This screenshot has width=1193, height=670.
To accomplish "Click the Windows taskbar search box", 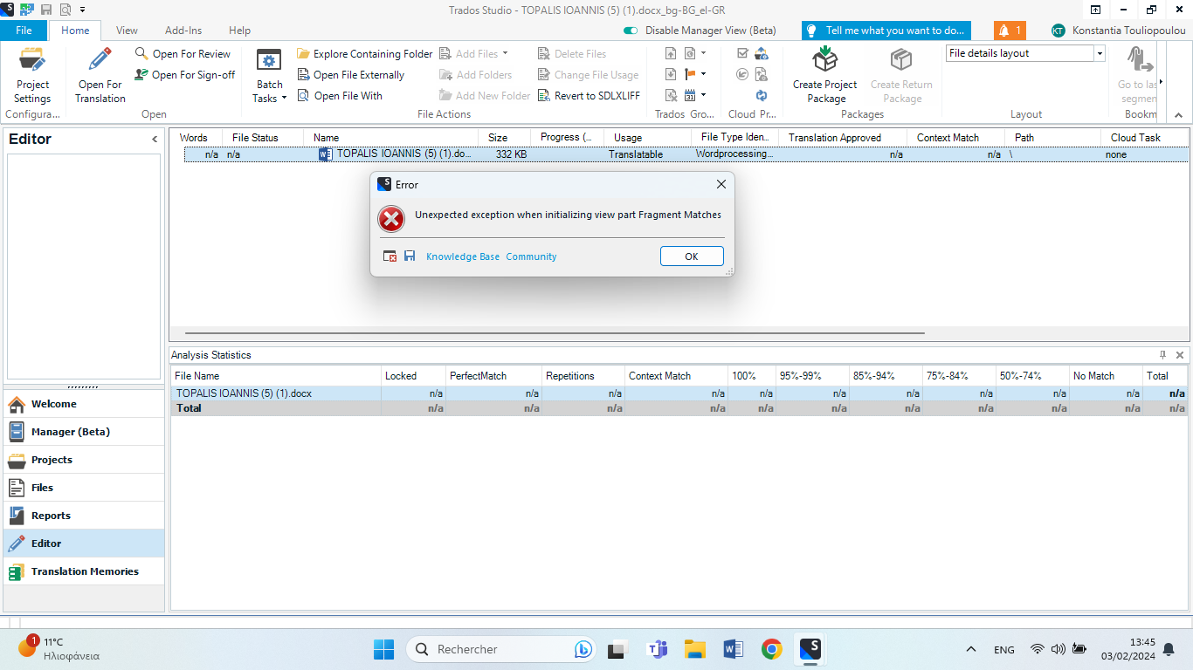I will (502, 649).
